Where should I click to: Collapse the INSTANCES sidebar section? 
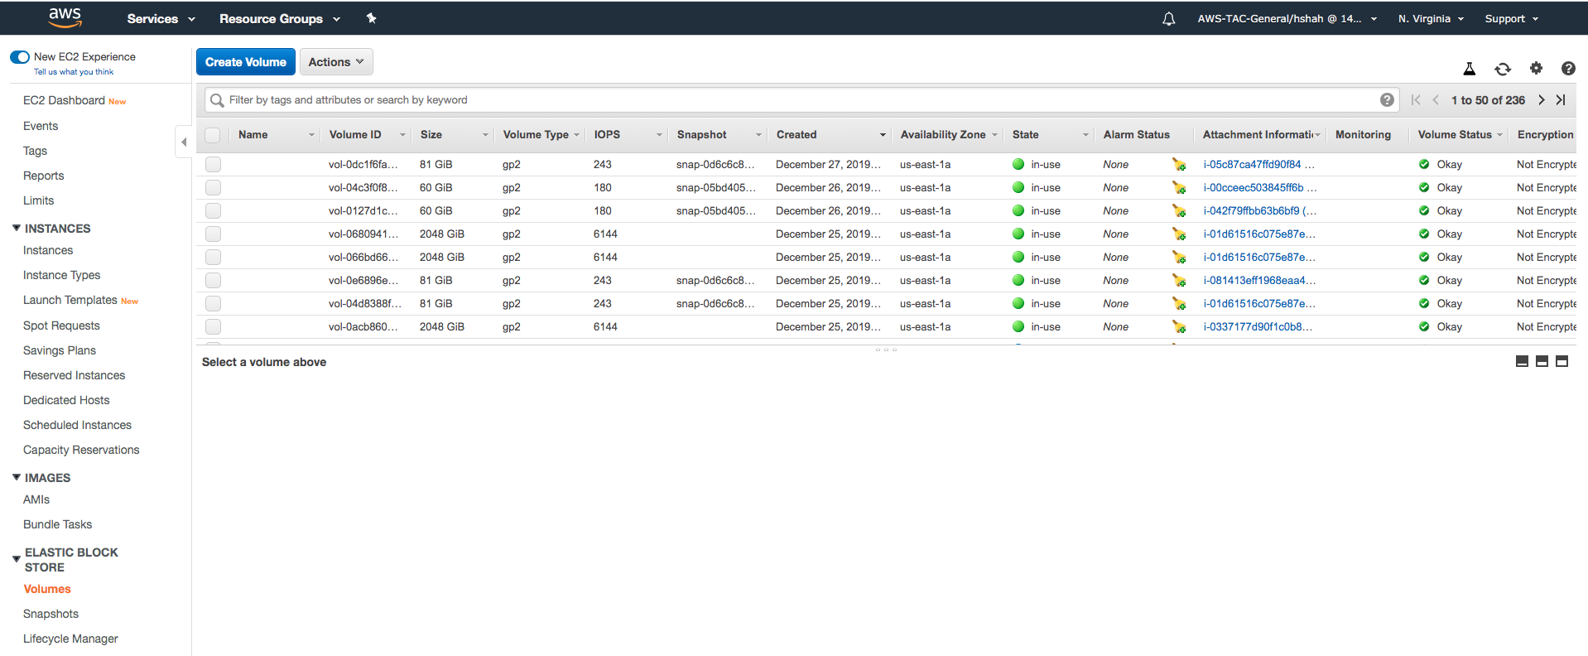click(x=17, y=228)
